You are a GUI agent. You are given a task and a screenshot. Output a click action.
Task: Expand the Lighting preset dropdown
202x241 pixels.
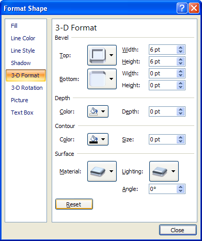coord(164,171)
